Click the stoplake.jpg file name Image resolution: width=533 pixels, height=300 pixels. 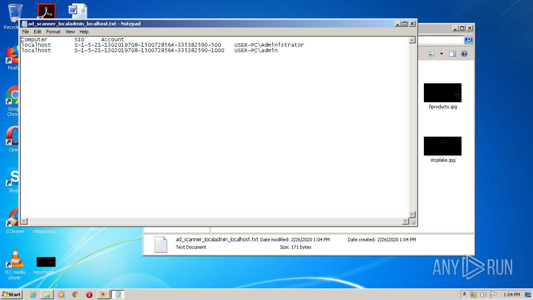coord(443,160)
